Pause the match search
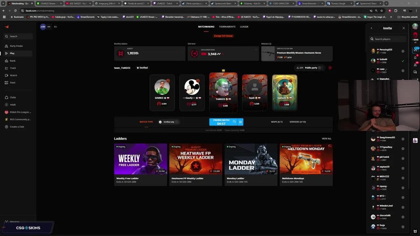 (240, 122)
